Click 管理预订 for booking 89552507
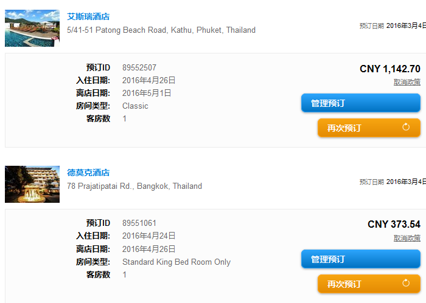The image size is (426, 303). (361, 103)
